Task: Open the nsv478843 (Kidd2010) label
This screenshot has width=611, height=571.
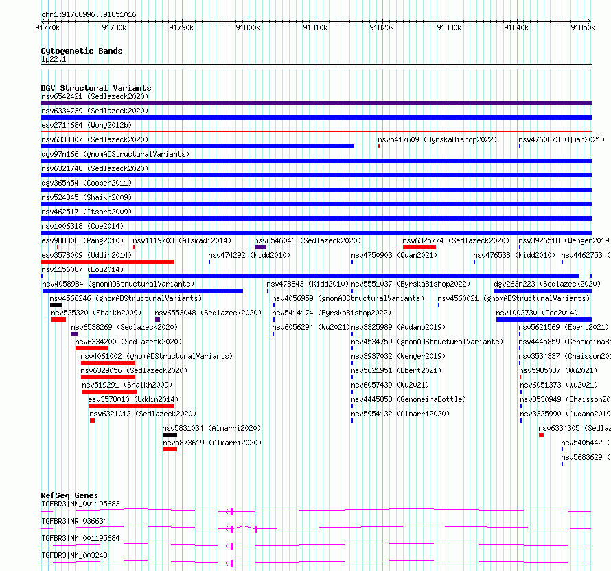Action: pyautogui.click(x=308, y=284)
